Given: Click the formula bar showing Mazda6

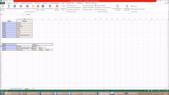Looking at the screenshot, I should 96,15.
